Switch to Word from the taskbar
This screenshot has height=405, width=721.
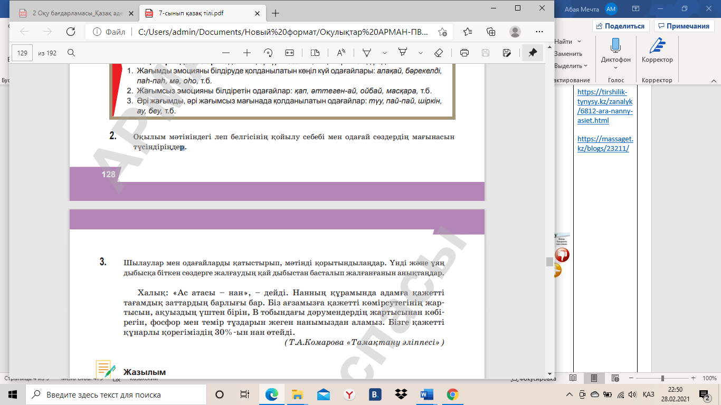click(426, 394)
